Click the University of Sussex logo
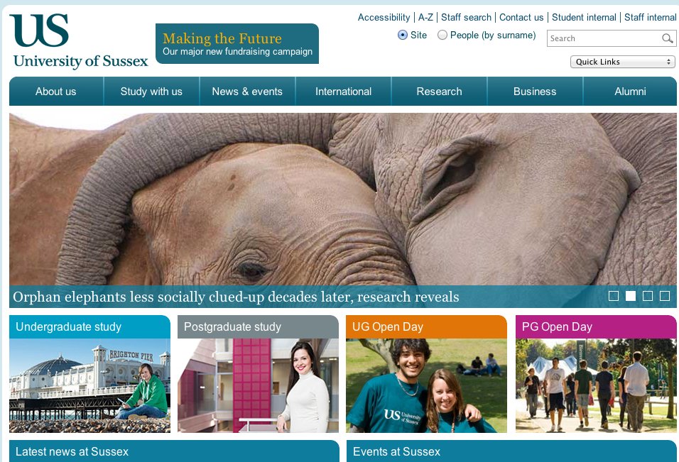The image size is (679, 462). pos(80,42)
